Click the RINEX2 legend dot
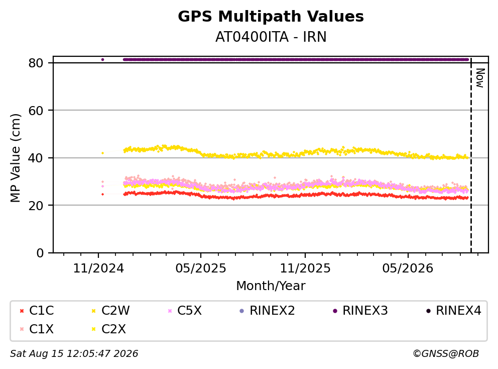 pyautogui.click(x=241, y=311)
